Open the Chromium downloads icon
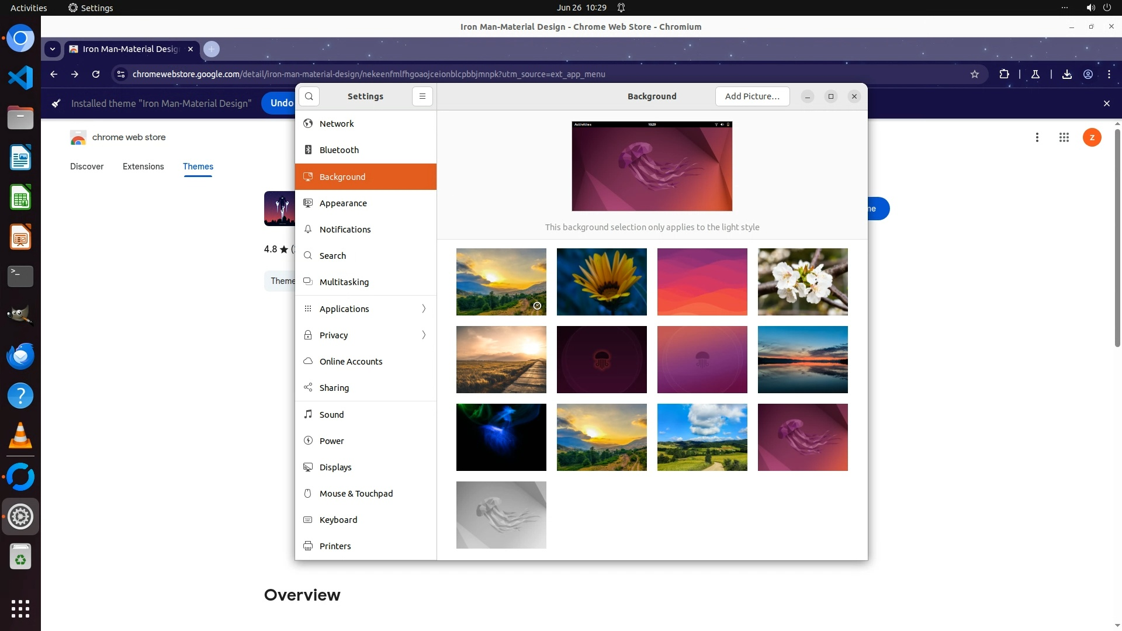The height and width of the screenshot is (631, 1122). pos(1066,74)
